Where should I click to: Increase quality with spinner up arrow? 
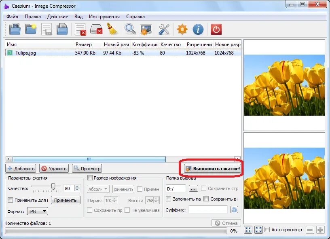[x=77, y=186]
